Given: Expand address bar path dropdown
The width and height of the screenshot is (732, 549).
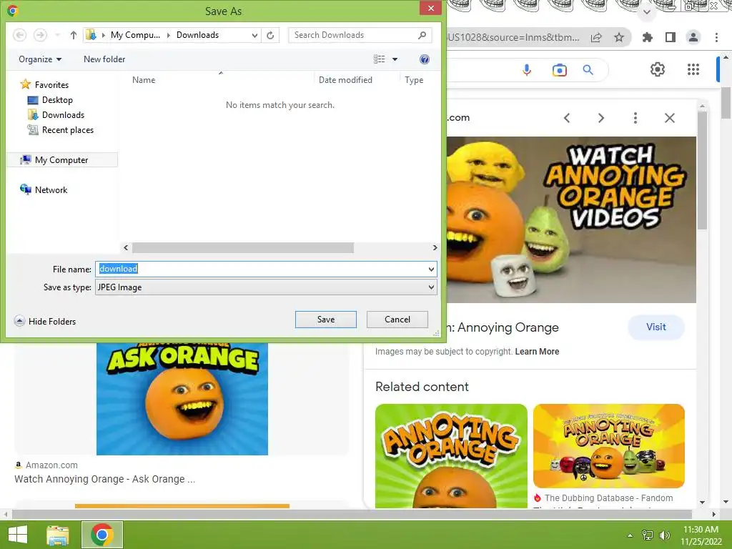Looking at the screenshot, I should (254, 35).
